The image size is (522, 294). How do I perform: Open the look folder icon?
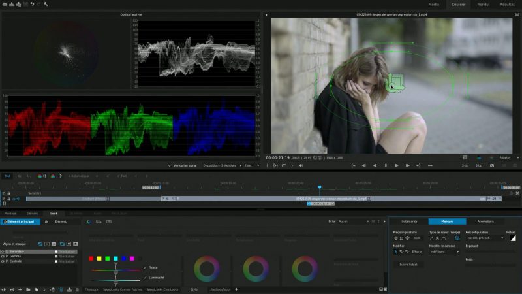pos(28,290)
